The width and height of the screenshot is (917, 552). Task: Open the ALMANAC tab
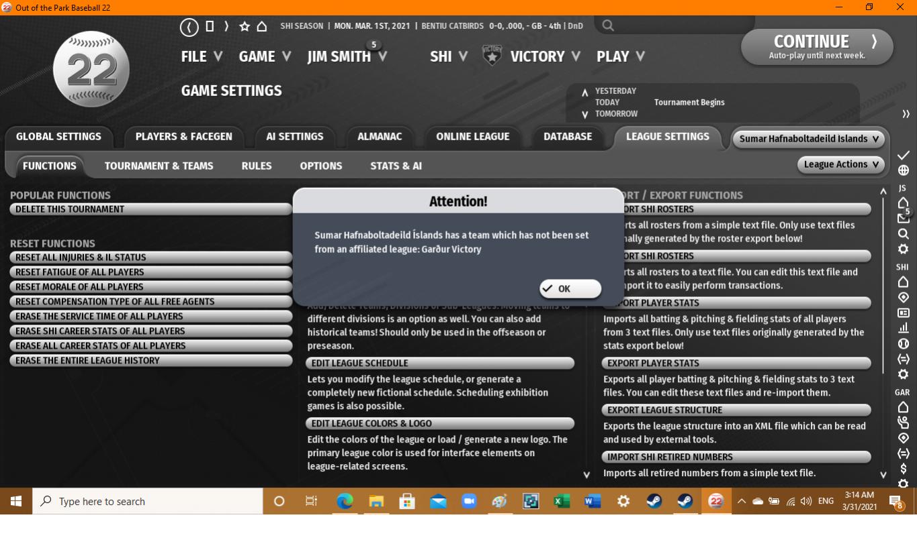coord(380,137)
